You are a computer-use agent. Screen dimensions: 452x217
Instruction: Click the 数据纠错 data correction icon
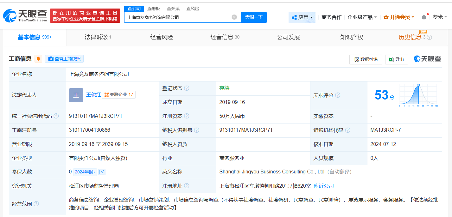(x=356, y=59)
